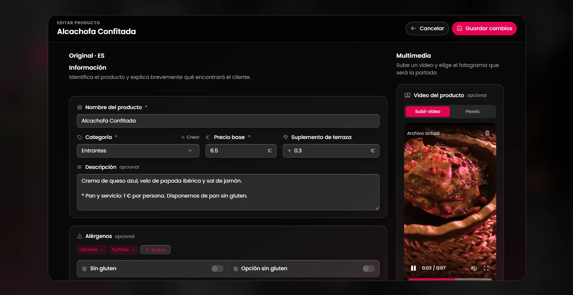
Task: Click the trash icon on current video file
Action: (487, 133)
